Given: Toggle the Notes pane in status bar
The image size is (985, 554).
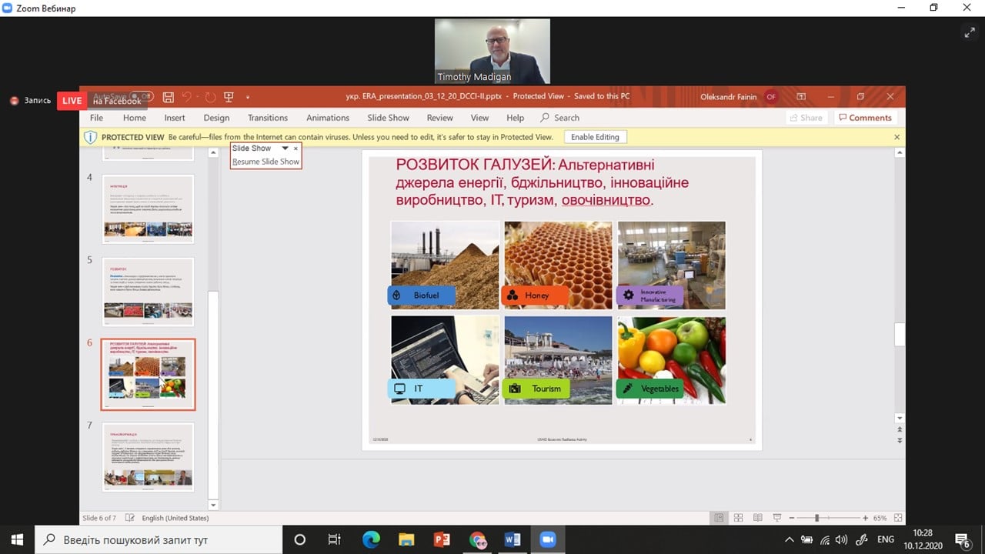Looking at the screenshot, I should pos(130,518).
